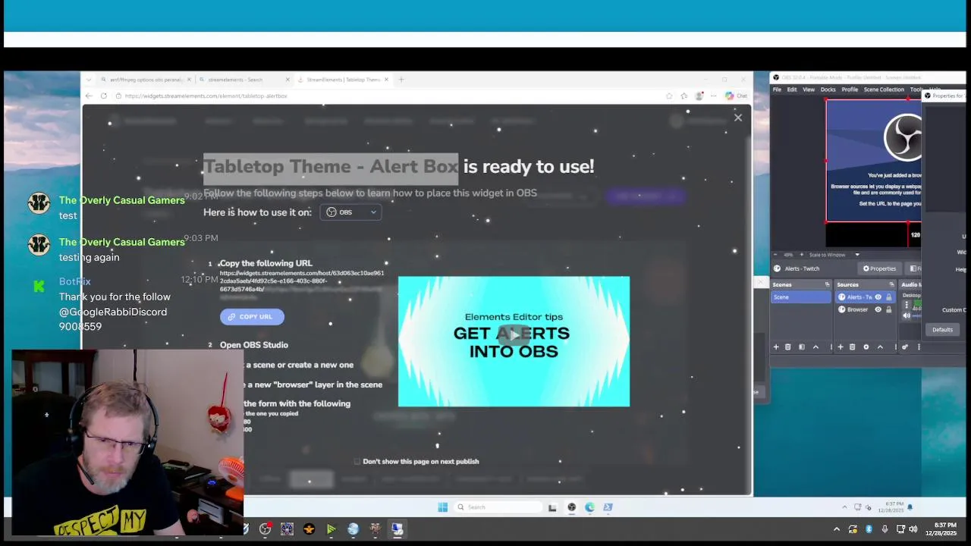The width and height of the screenshot is (971, 546).
Task: Click the OBS Properties button
Action: pos(879,268)
